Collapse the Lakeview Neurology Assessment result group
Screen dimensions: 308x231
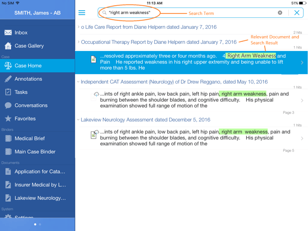[x=78, y=120]
